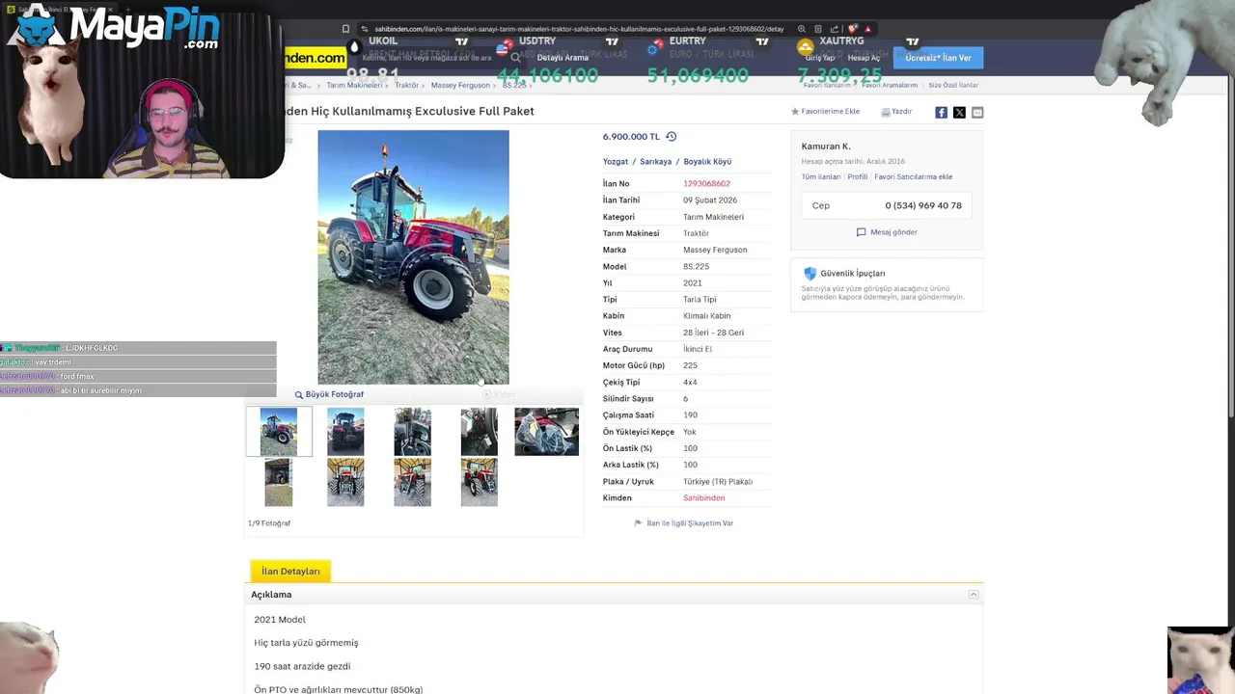Click the Yozgat location link

tap(616, 162)
